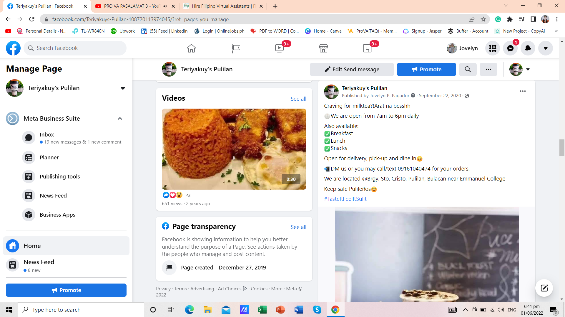The height and width of the screenshot is (317, 565).
Task: Open Facebook Watch video icon
Action: point(279,48)
